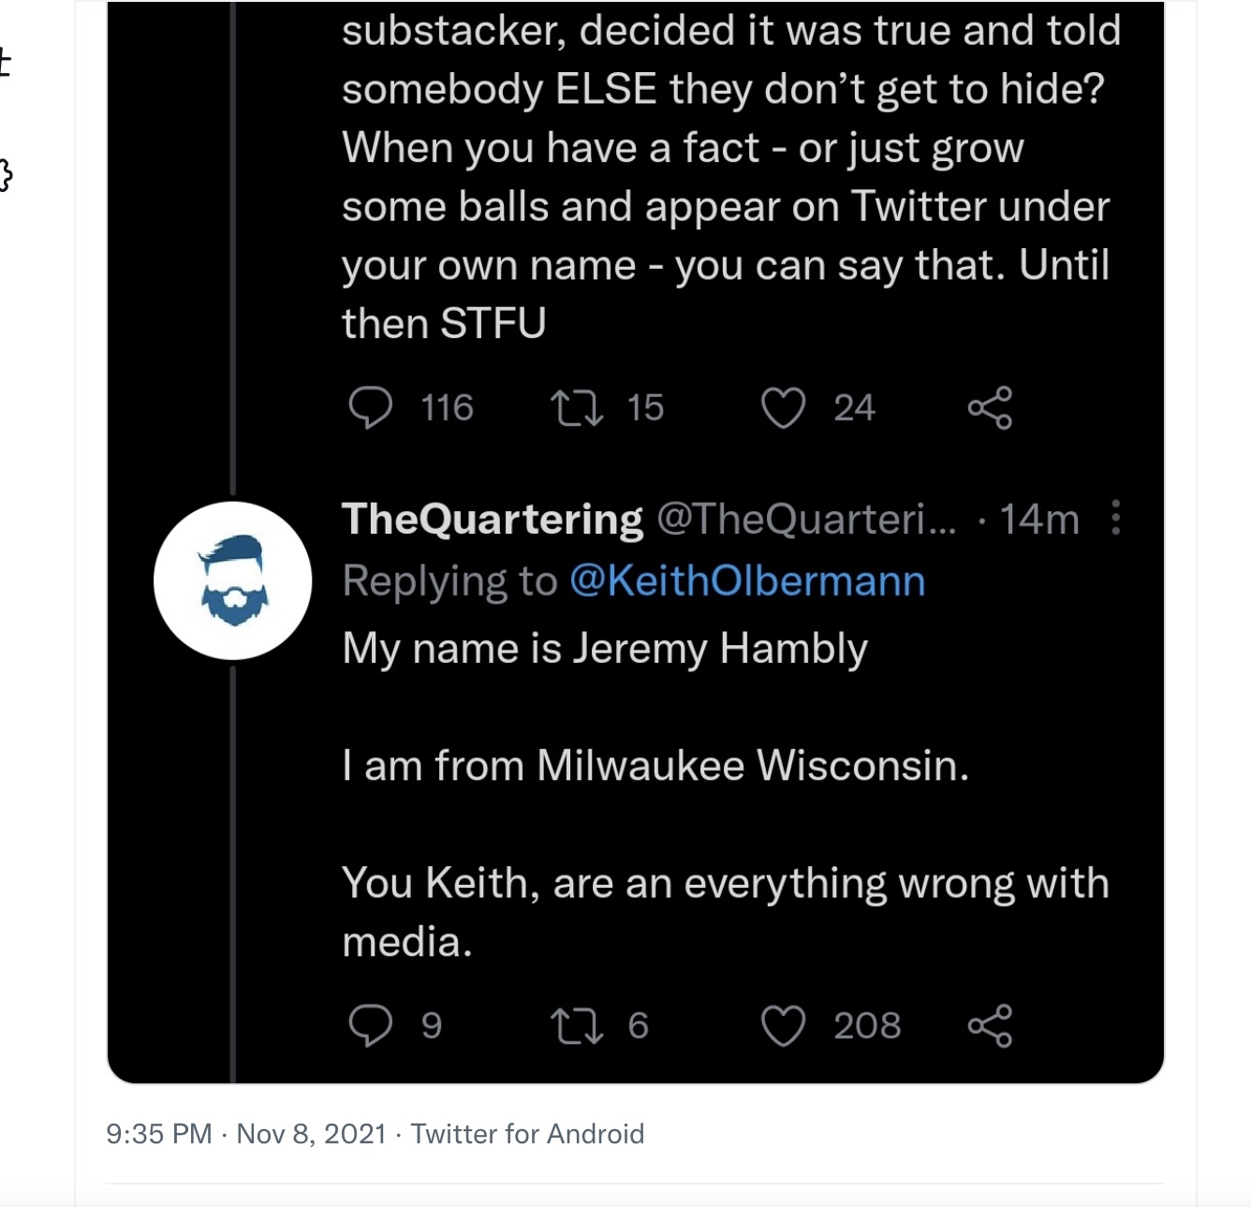This screenshot has height=1207, width=1251.
Task: Click share icon on TheQuartering's reply
Action: point(990,1025)
